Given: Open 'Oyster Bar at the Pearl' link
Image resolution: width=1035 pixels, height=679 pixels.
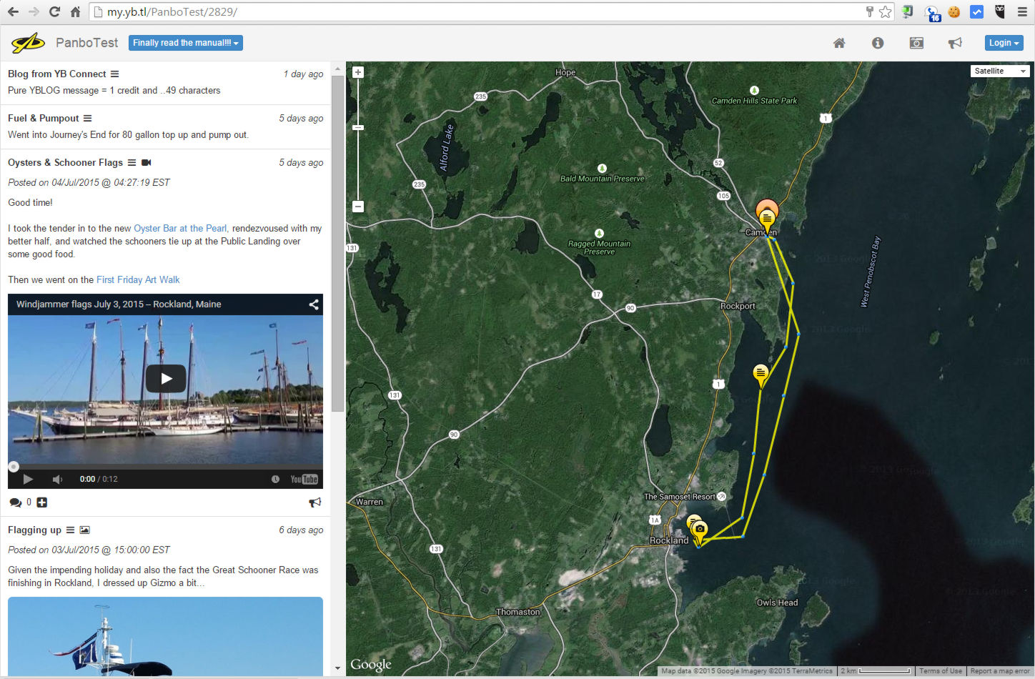Looking at the screenshot, I should coord(180,229).
